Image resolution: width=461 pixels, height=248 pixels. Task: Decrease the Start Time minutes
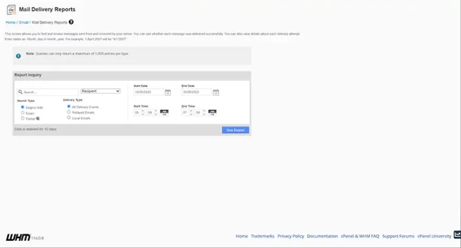point(156,115)
